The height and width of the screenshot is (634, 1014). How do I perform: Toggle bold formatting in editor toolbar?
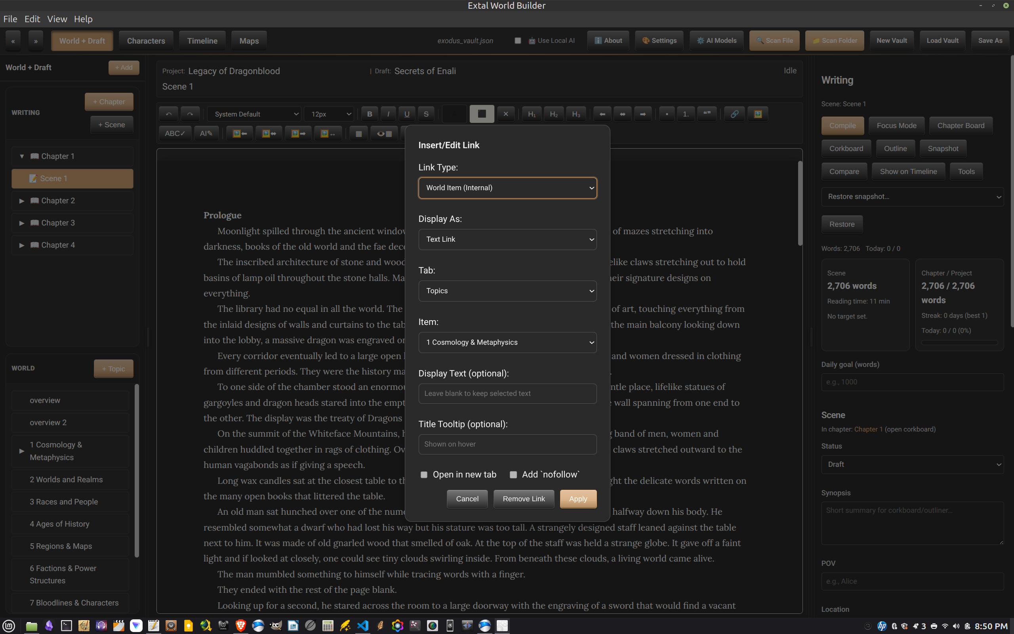point(369,114)
